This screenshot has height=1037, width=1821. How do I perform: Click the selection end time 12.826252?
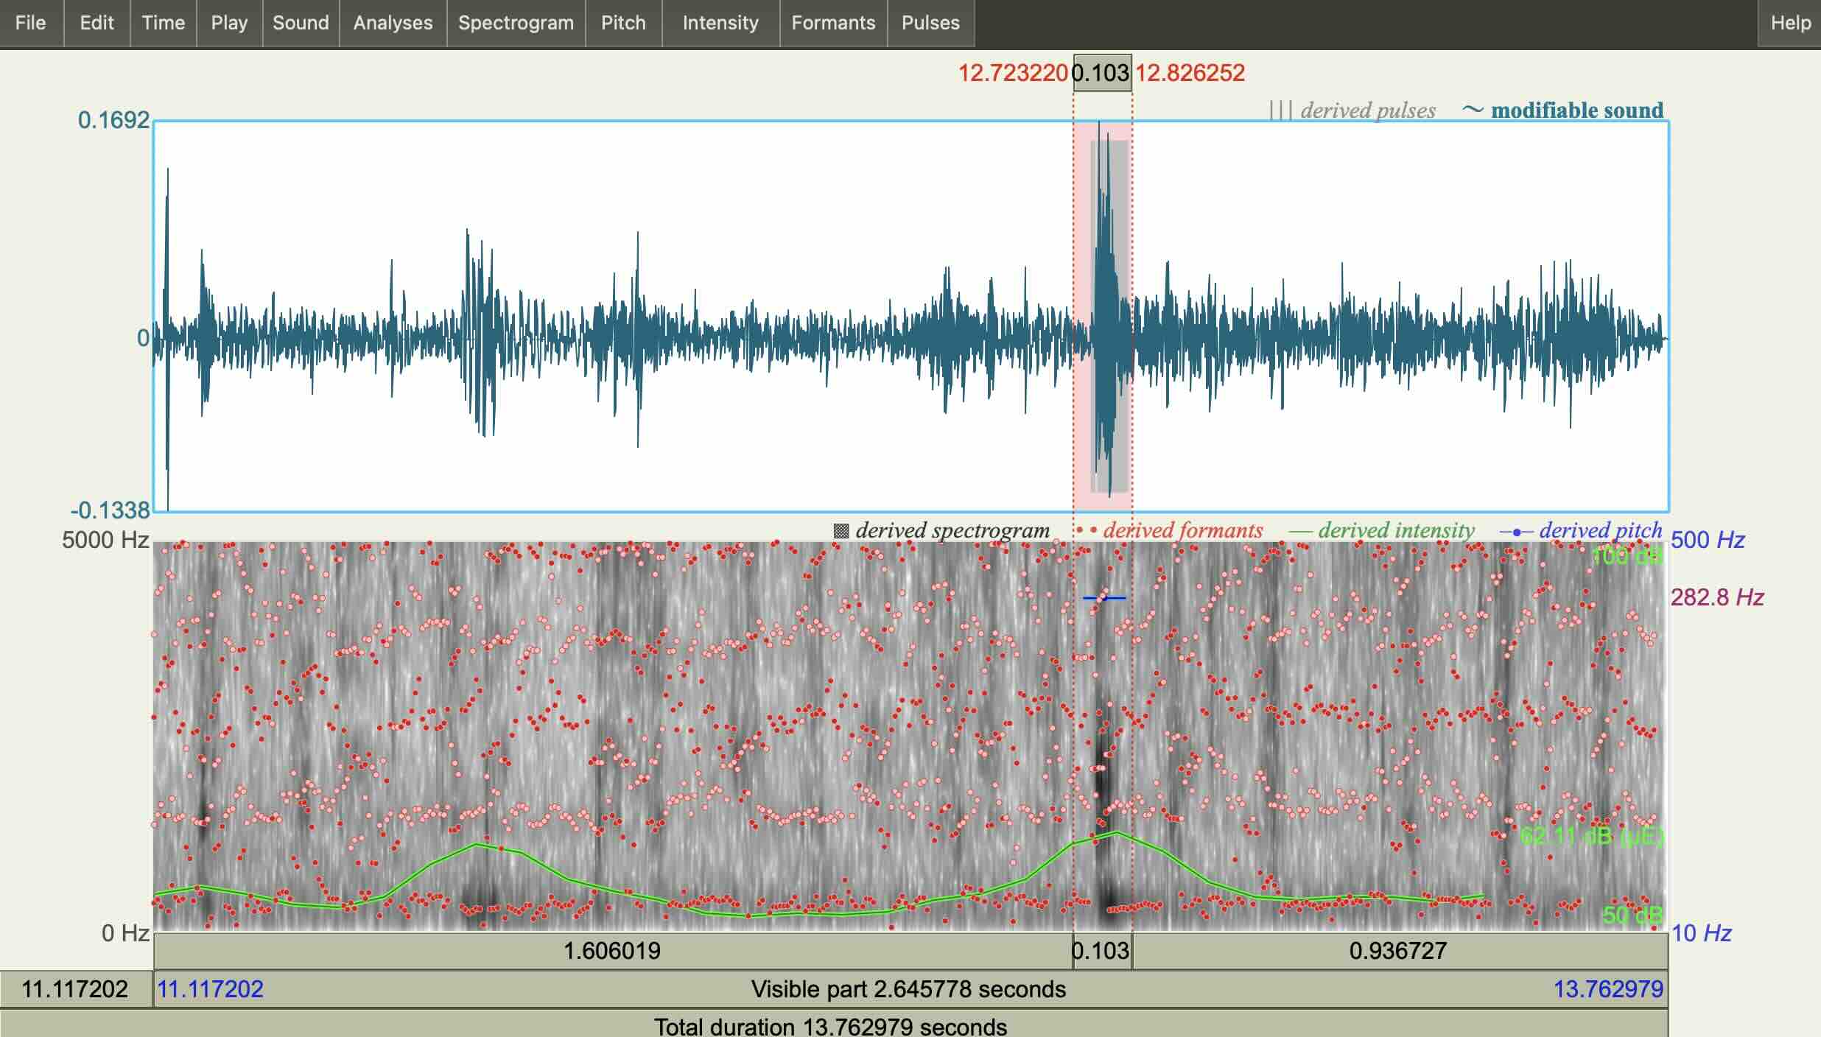(x=1190, y=73)
